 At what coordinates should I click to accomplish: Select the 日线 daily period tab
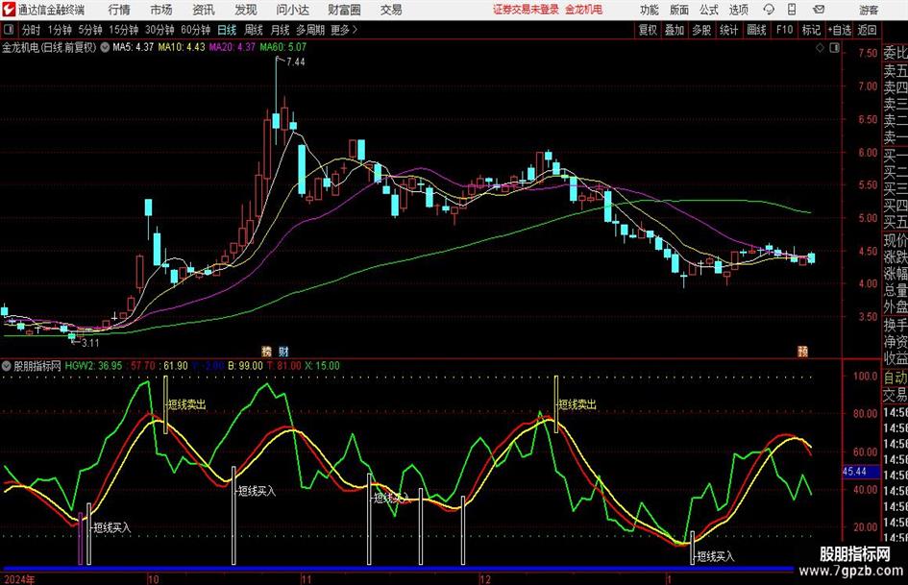pyautogui.click(x=227, y=30)
